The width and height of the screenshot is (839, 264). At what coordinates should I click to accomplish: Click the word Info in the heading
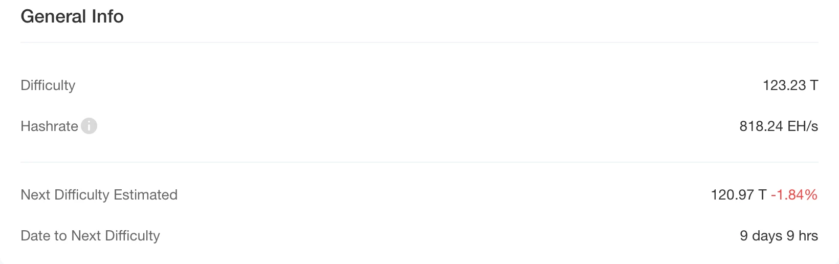click(107, 16)
